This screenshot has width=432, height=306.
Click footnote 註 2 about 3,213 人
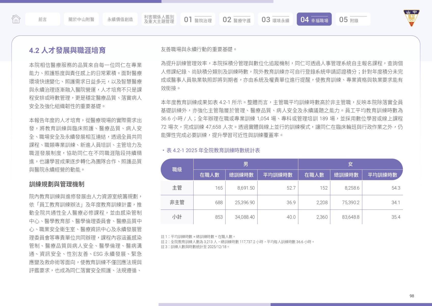[x=238, y=242]
